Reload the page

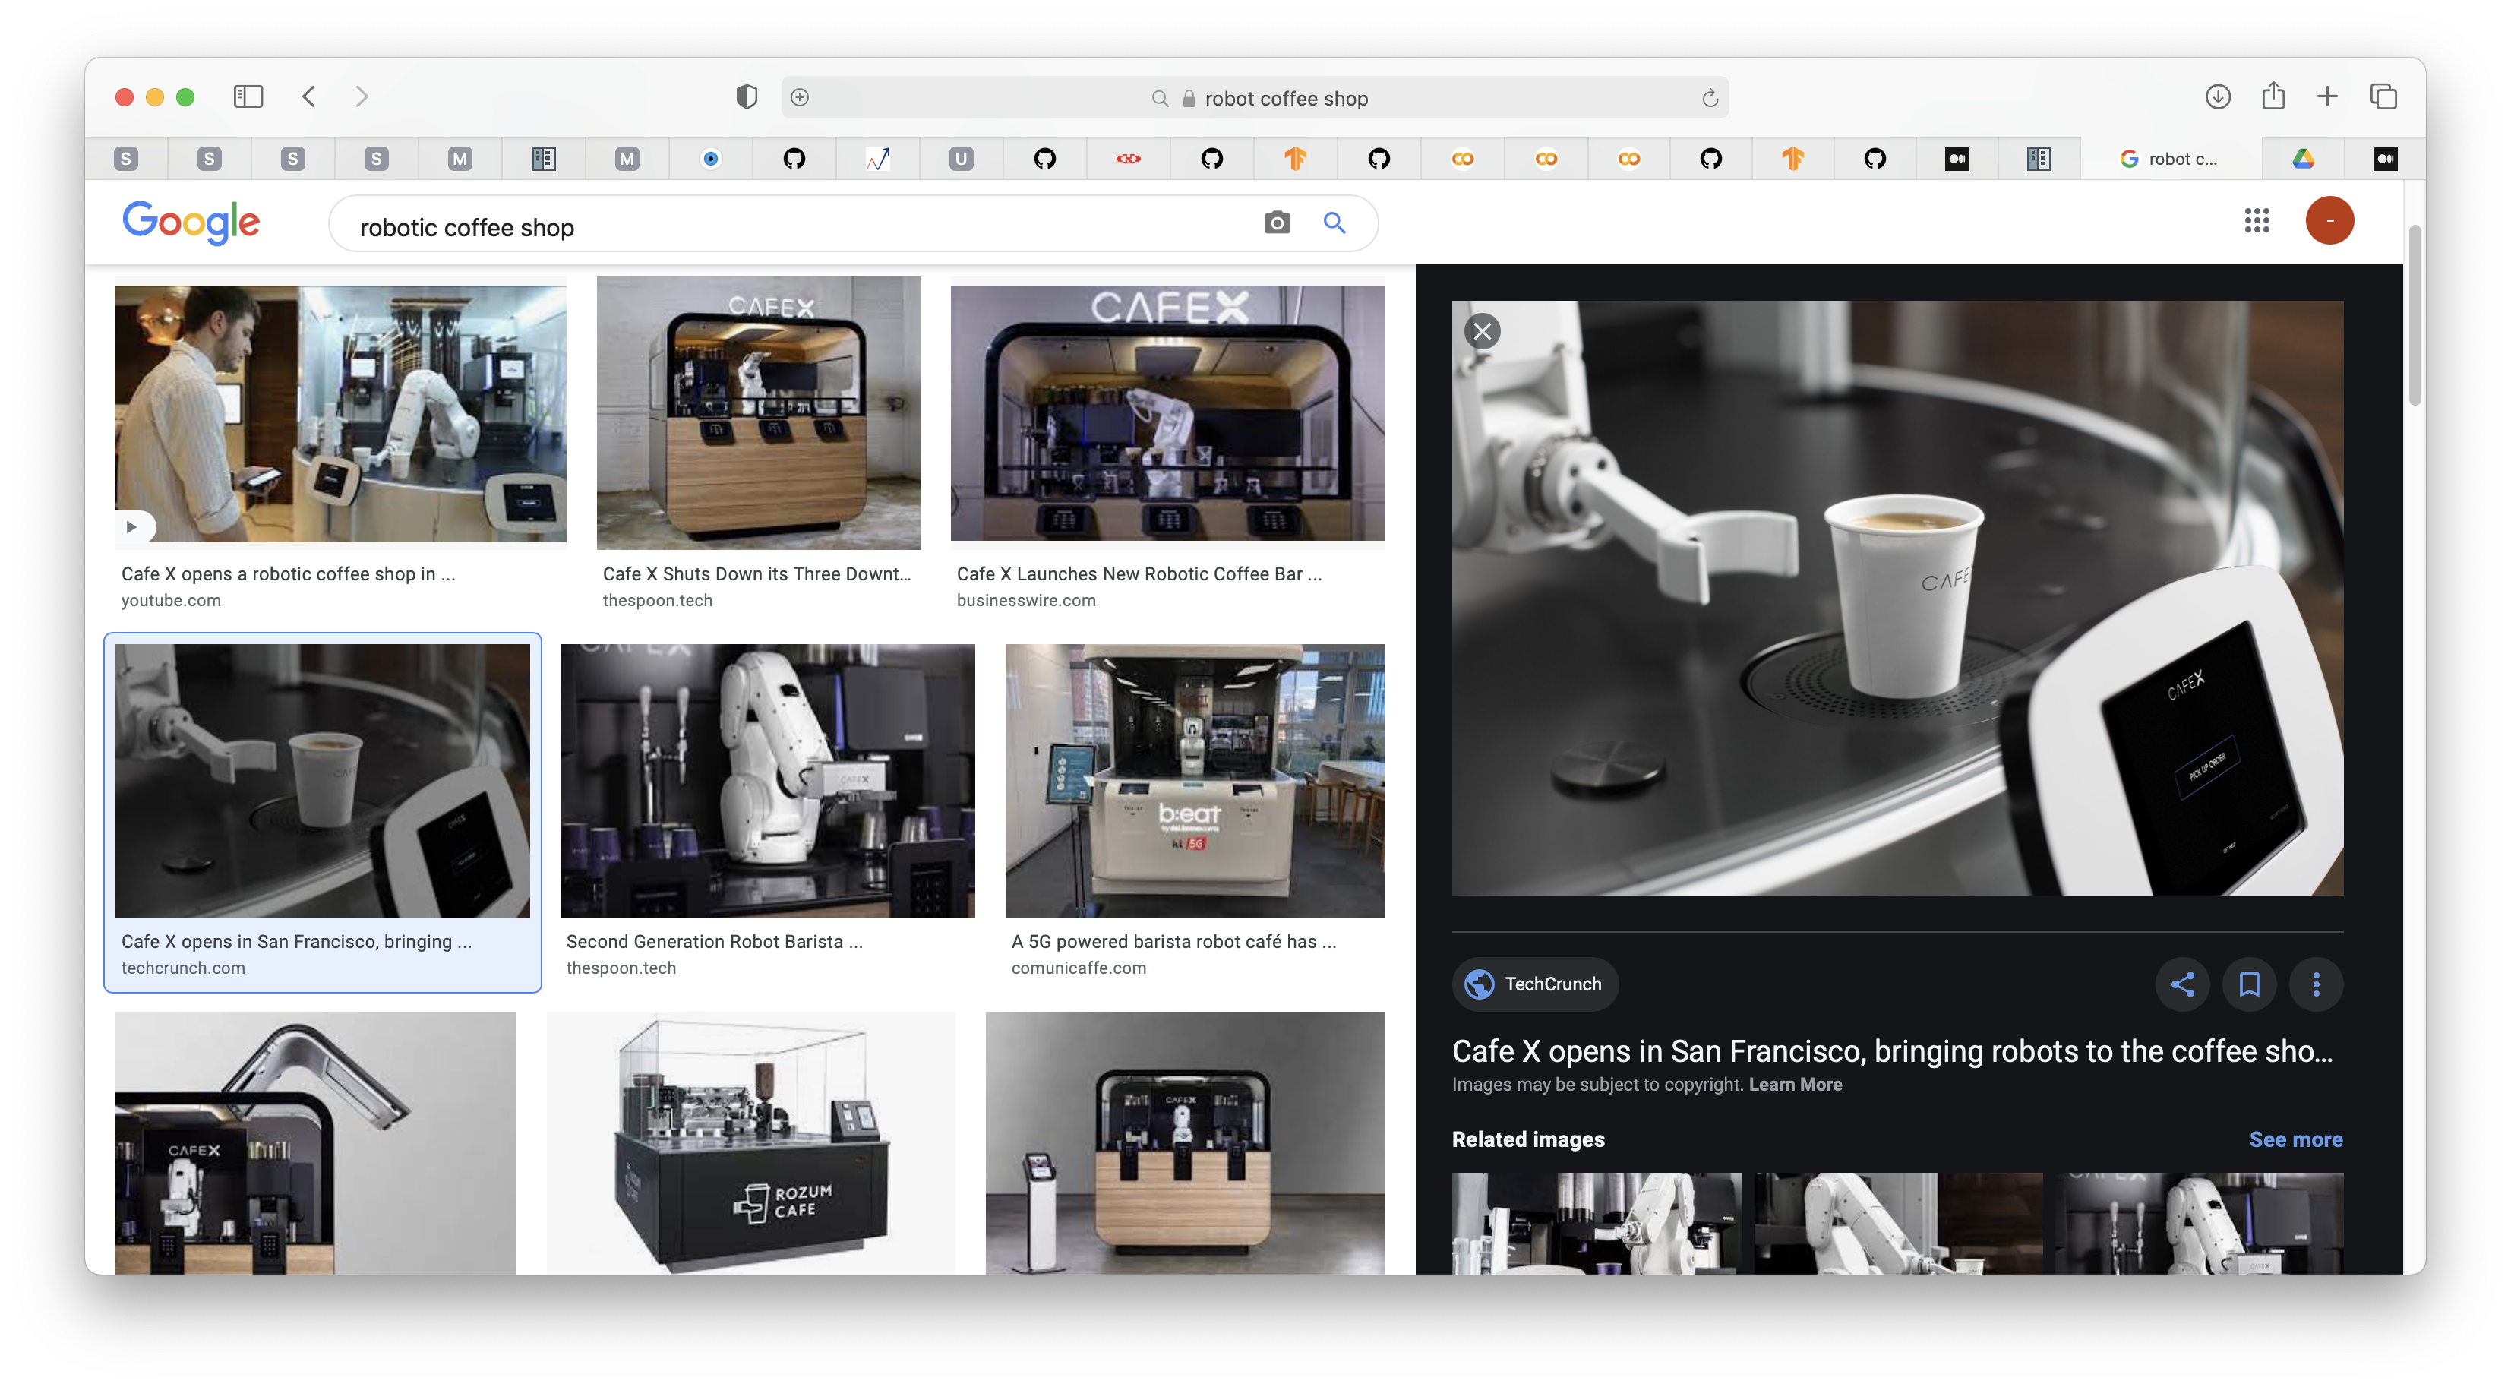tap(1709, 99)
